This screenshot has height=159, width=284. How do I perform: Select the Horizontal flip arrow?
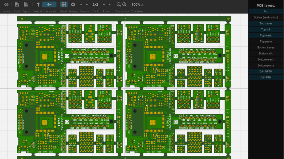pos(49,5)
